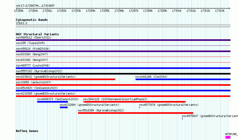
Task: Click the nsv4232880 gnomAD short blue bar
Action: coord(64,107)
